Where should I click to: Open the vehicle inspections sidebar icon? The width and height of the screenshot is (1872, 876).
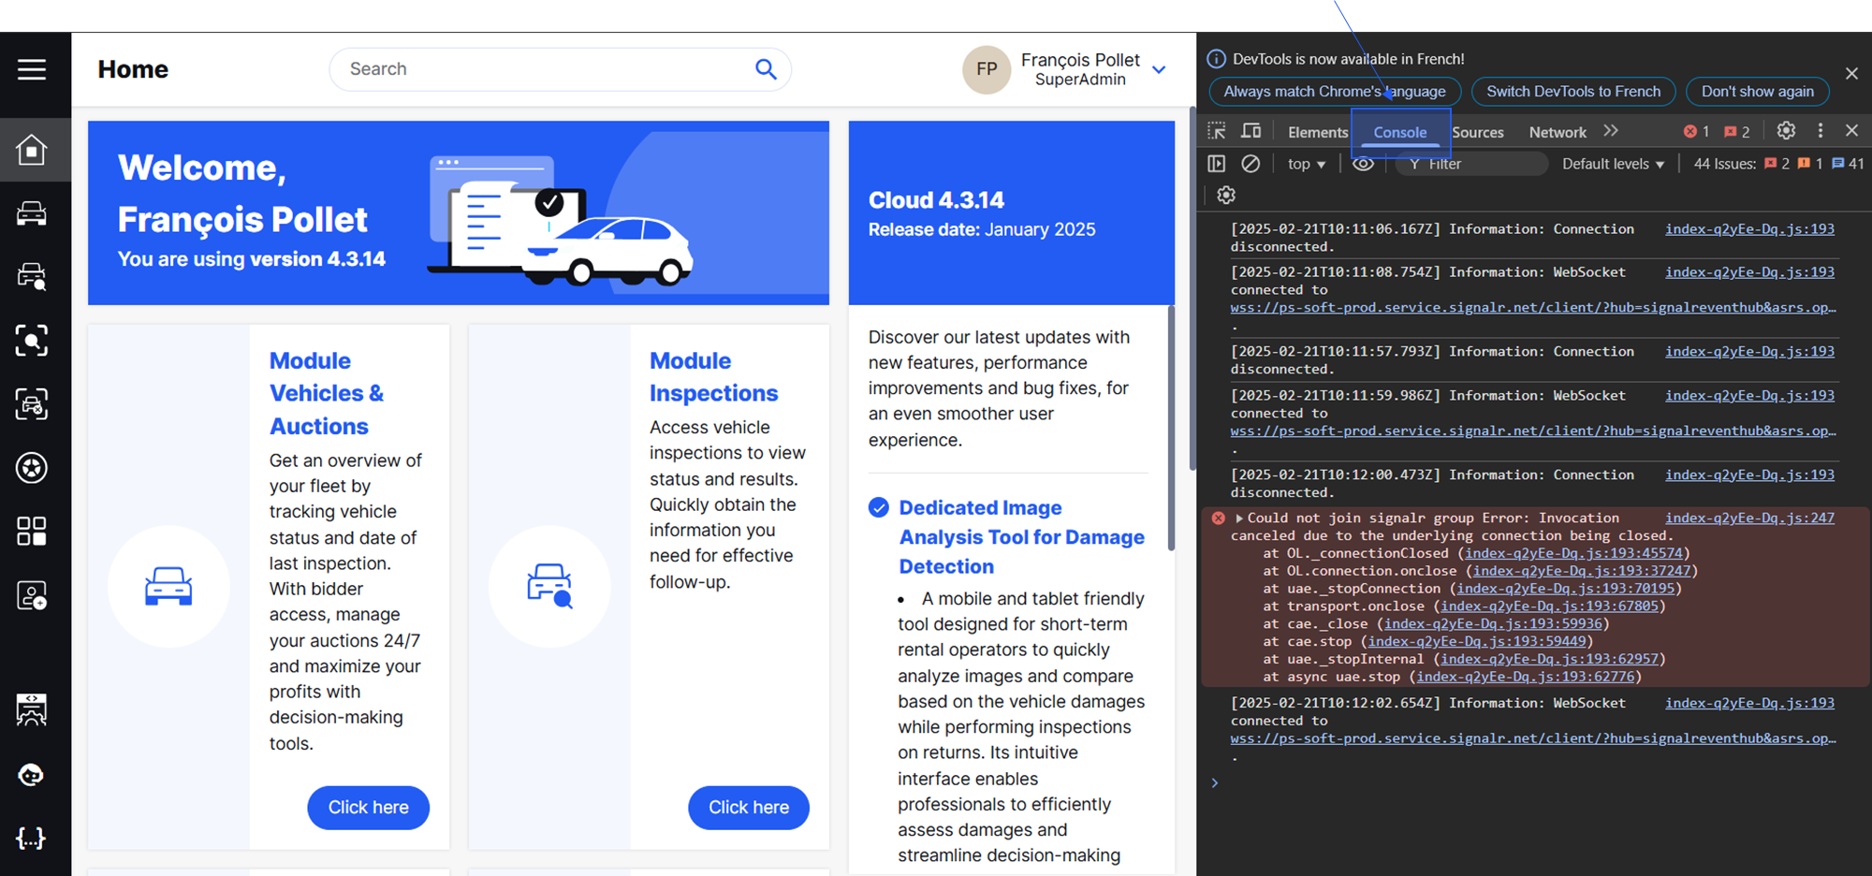point(32,277)
